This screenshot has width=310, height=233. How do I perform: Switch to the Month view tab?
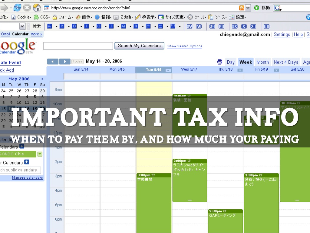point(262,62)
